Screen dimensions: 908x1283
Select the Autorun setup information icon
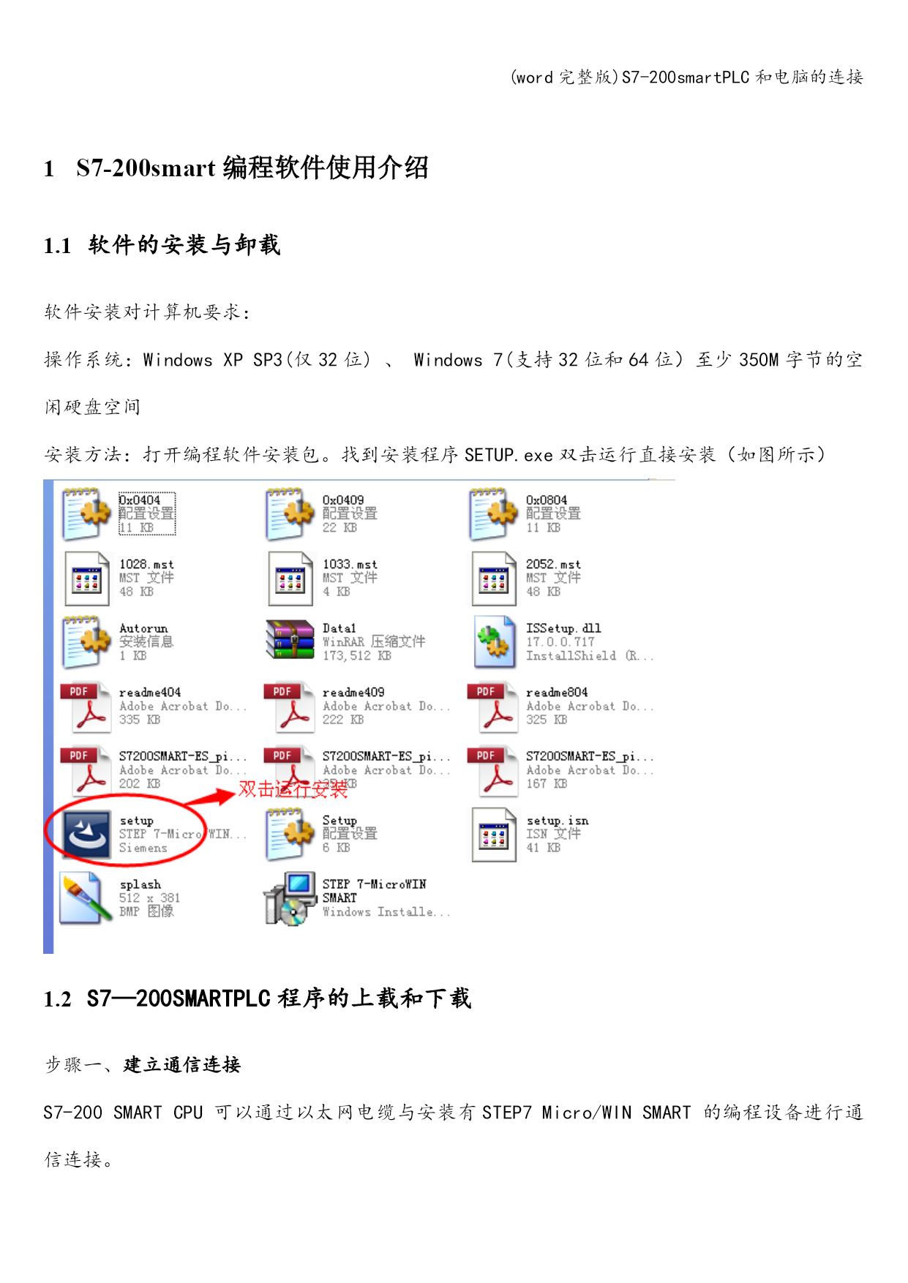coord(86,641)
